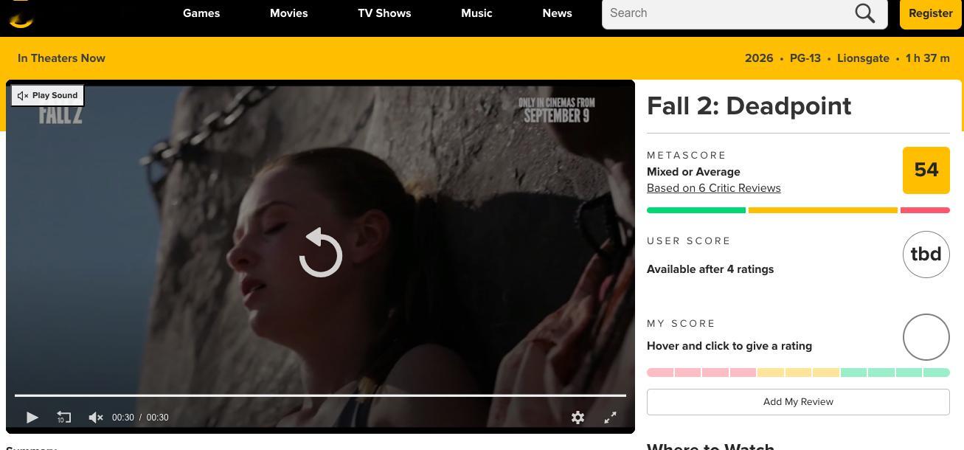The width and height of the screenshot is (964, 450).
Task: Click the 00:30 / 00:30 video time display
Action: 140,418
